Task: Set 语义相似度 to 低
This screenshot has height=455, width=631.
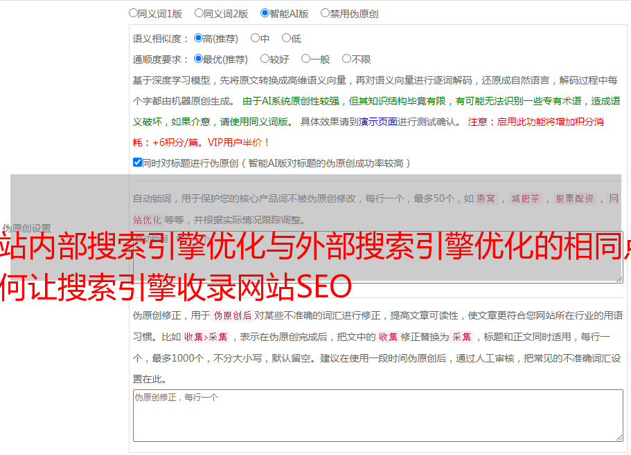Action: (286, 38)
